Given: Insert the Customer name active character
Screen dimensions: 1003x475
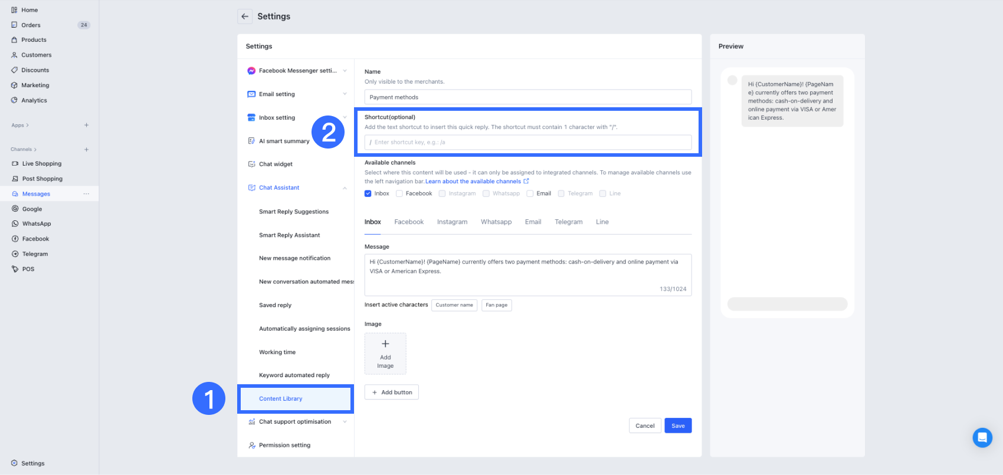Looking at the screenshot, I should click(454, 305).
